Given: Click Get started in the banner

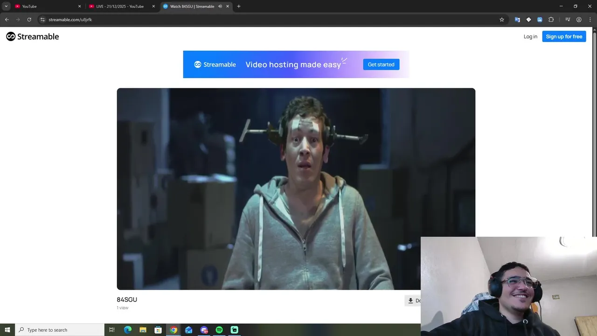Looking at the screenshot, I should click(381, 64).
